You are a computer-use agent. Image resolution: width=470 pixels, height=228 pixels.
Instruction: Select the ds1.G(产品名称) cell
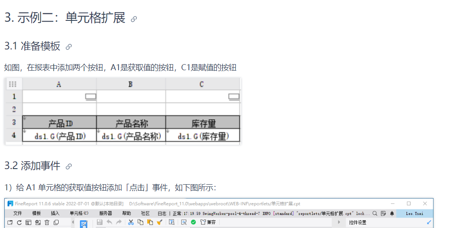[x=131, y=135]
